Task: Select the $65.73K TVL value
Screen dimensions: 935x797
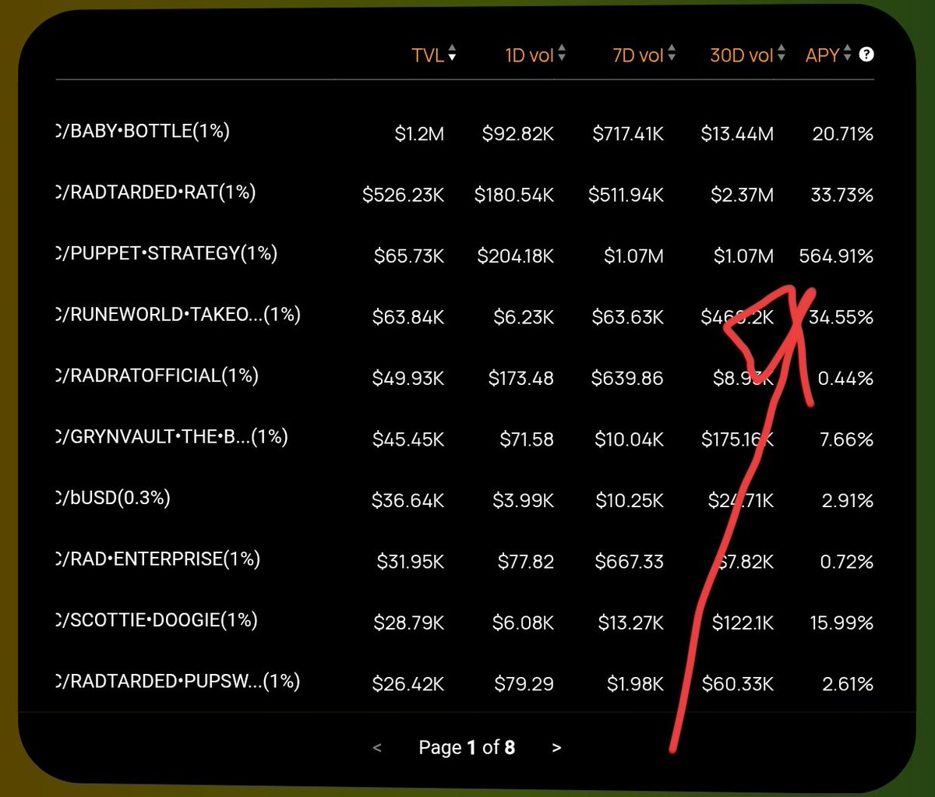Action: coord(409,256)
